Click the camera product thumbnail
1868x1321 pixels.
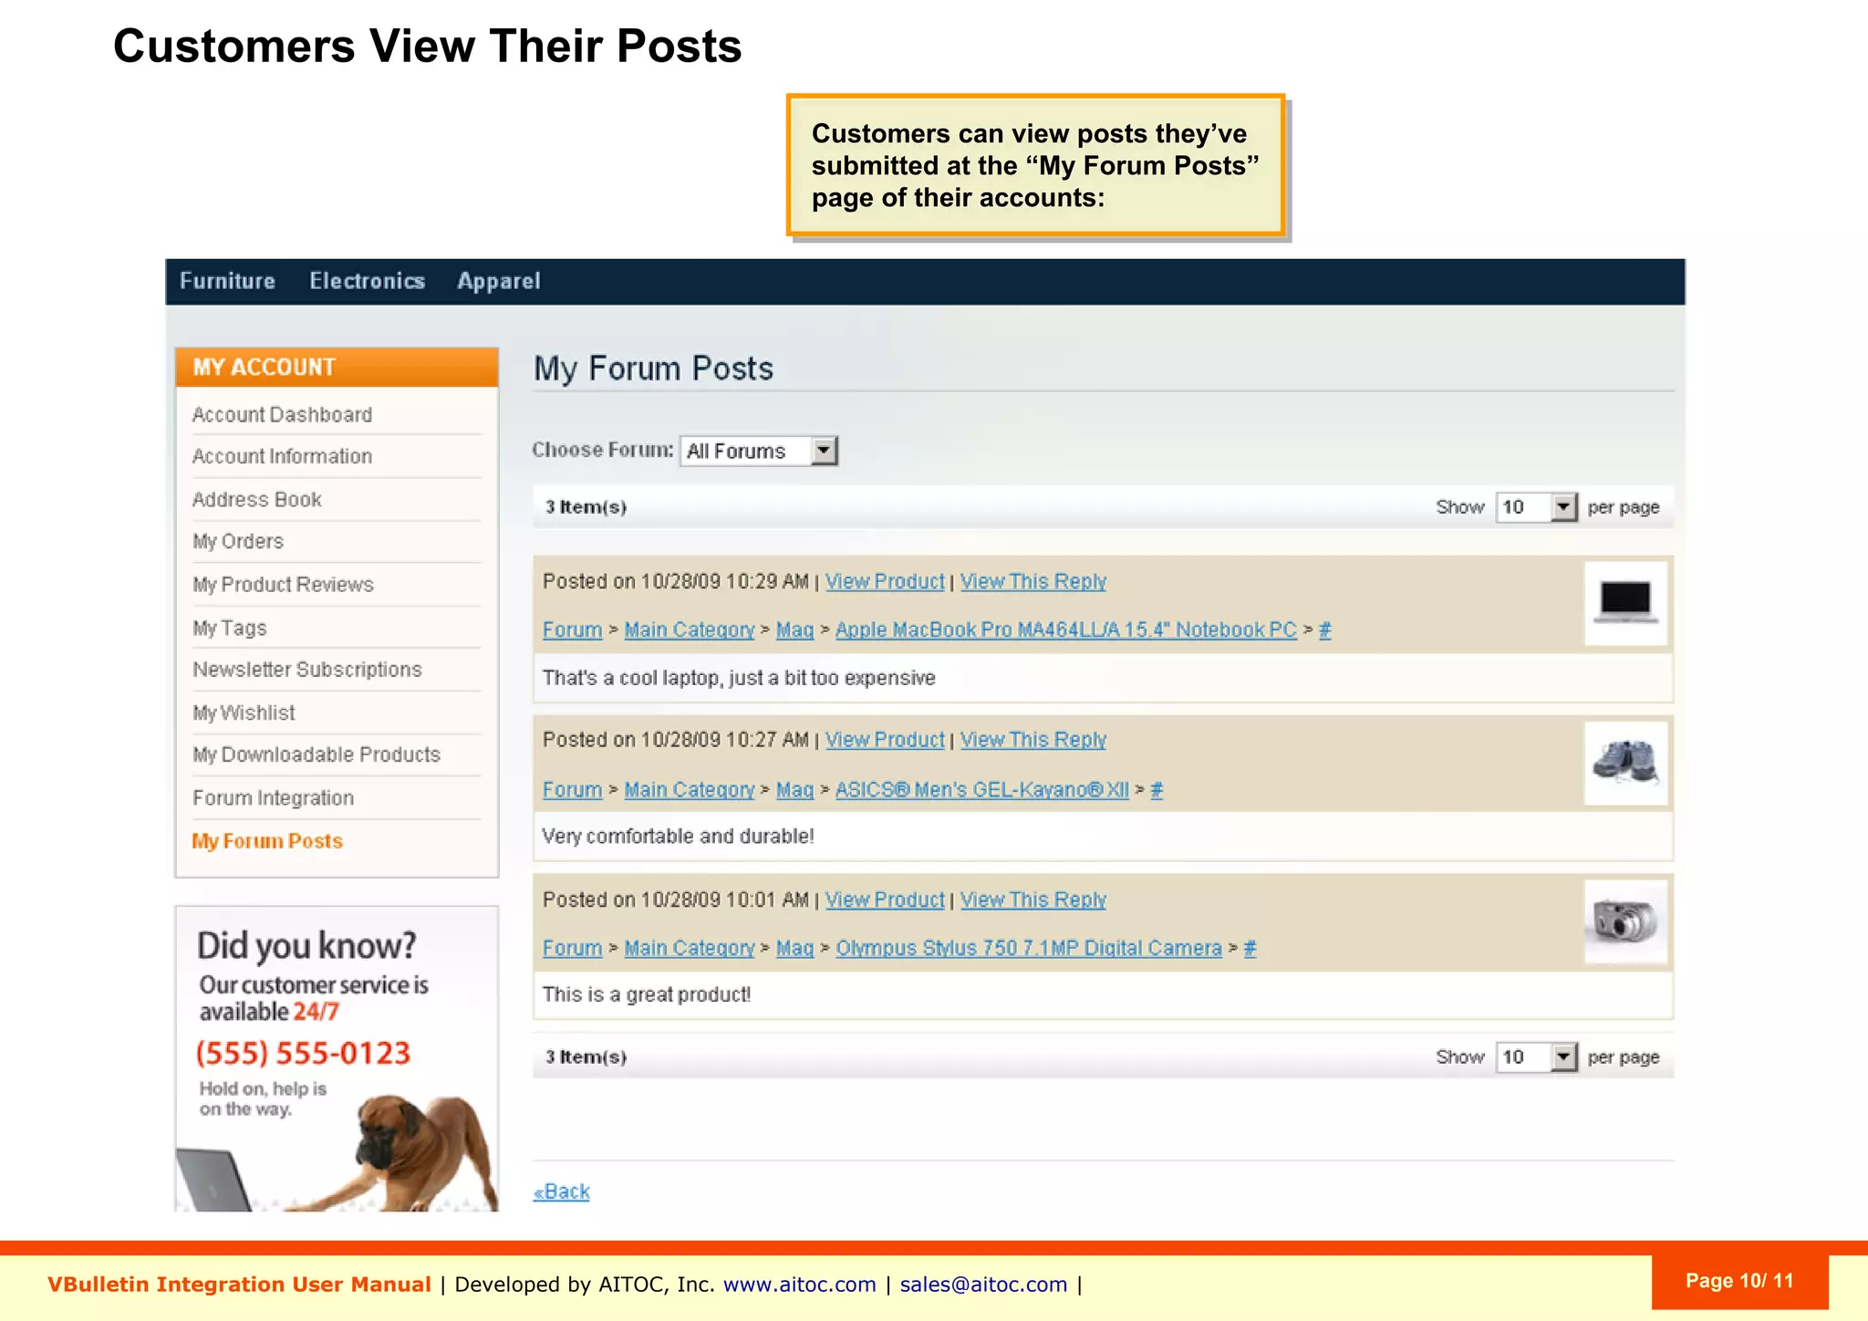1625,921
